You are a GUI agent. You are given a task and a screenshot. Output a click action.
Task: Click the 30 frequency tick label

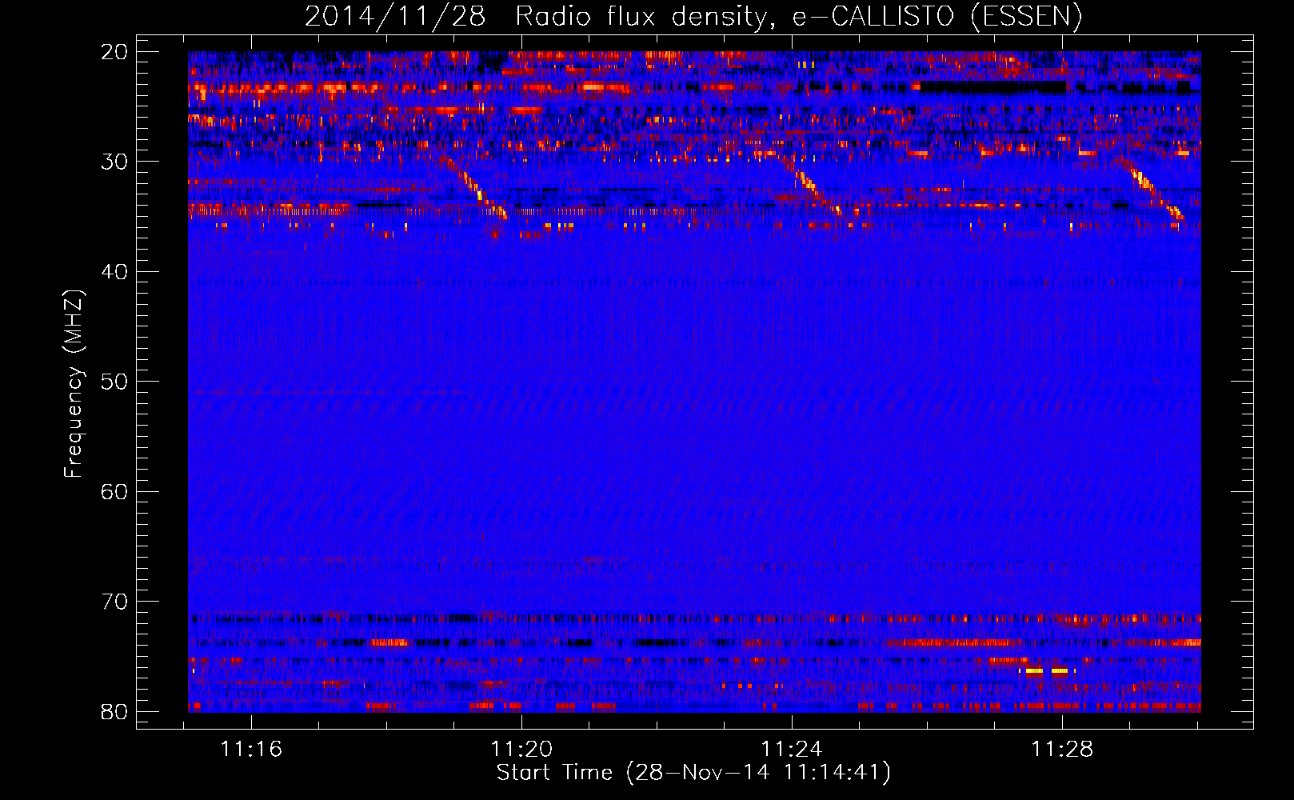tap(114, 162)
